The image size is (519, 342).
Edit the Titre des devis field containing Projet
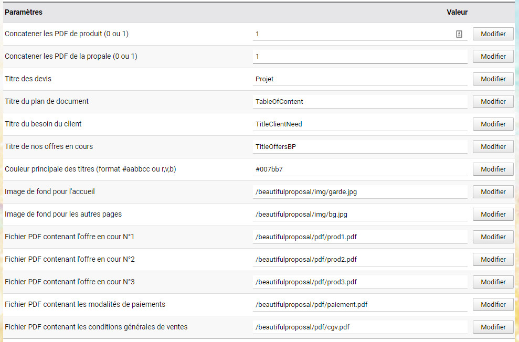click(360, 79)
